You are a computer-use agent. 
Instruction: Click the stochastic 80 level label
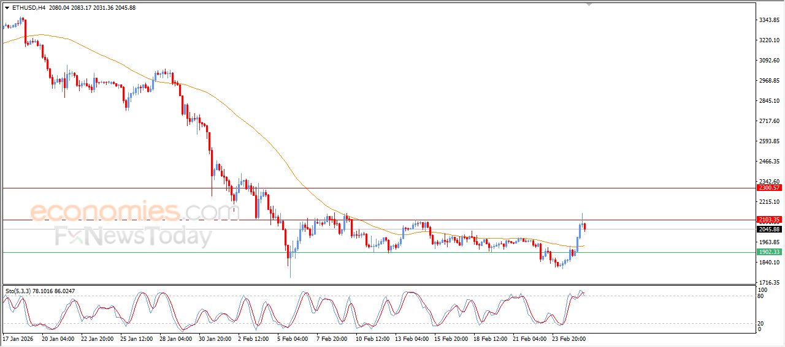click(x=761, y=296)
